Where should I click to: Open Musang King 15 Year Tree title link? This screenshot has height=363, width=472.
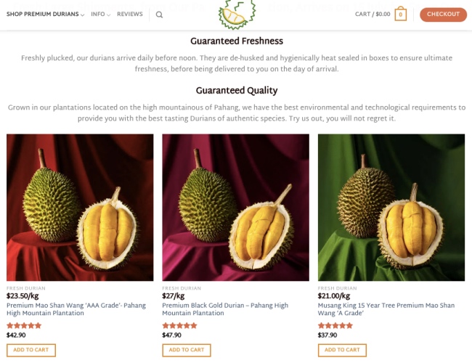(386, 309)
